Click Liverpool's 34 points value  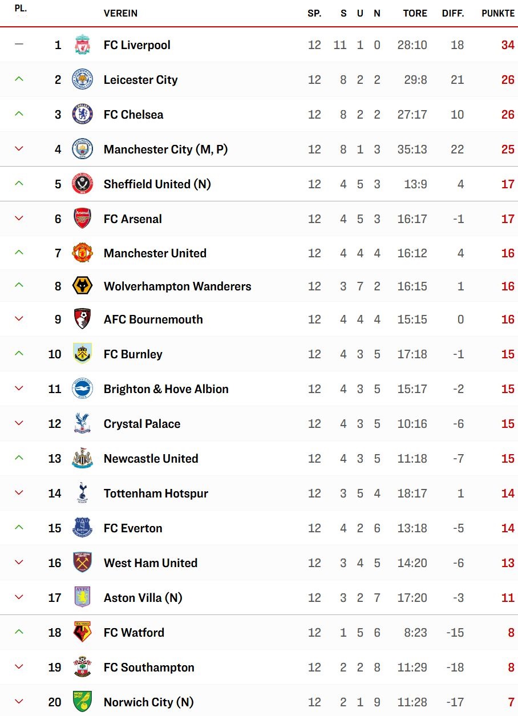tap(508, 45)
